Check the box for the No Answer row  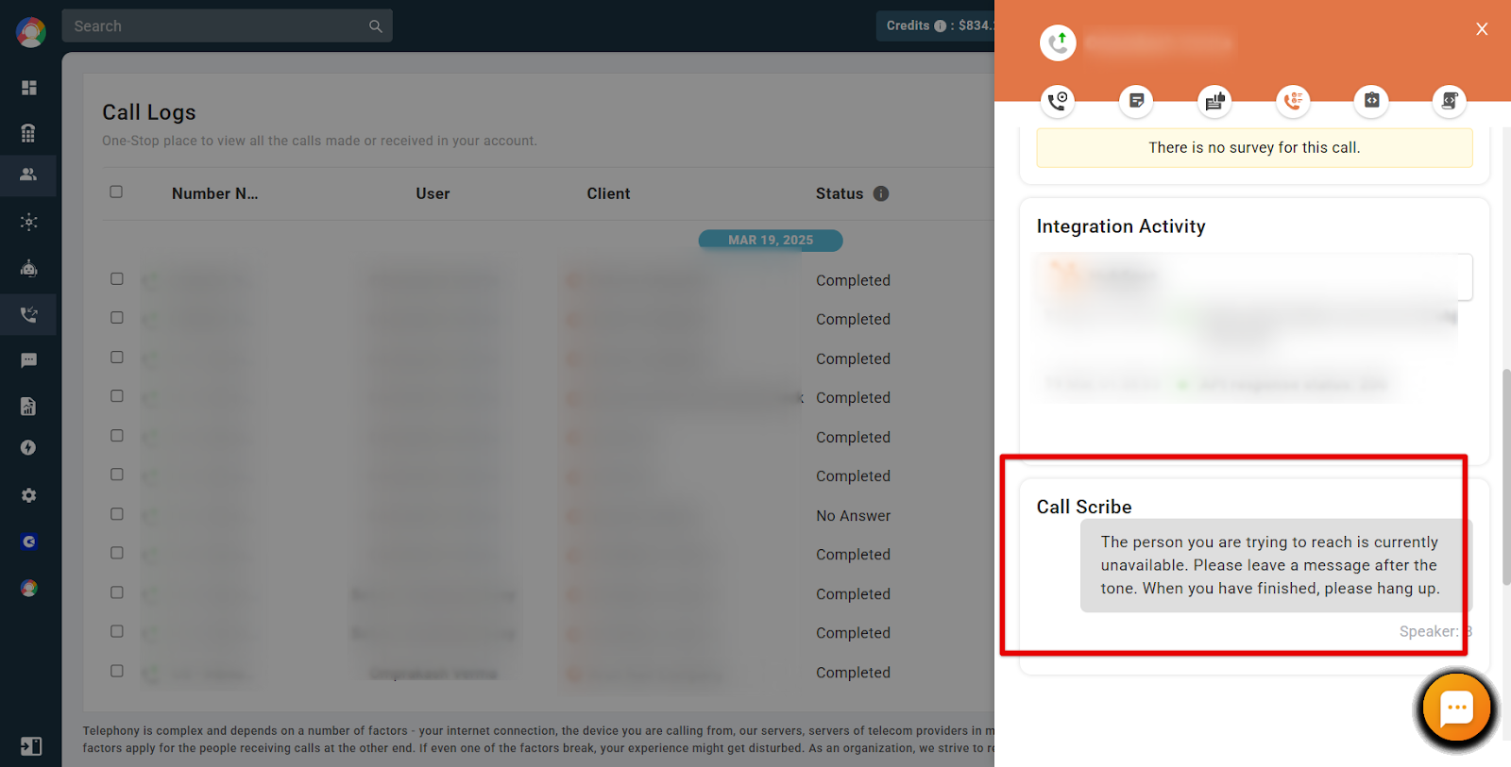point(117,514)
